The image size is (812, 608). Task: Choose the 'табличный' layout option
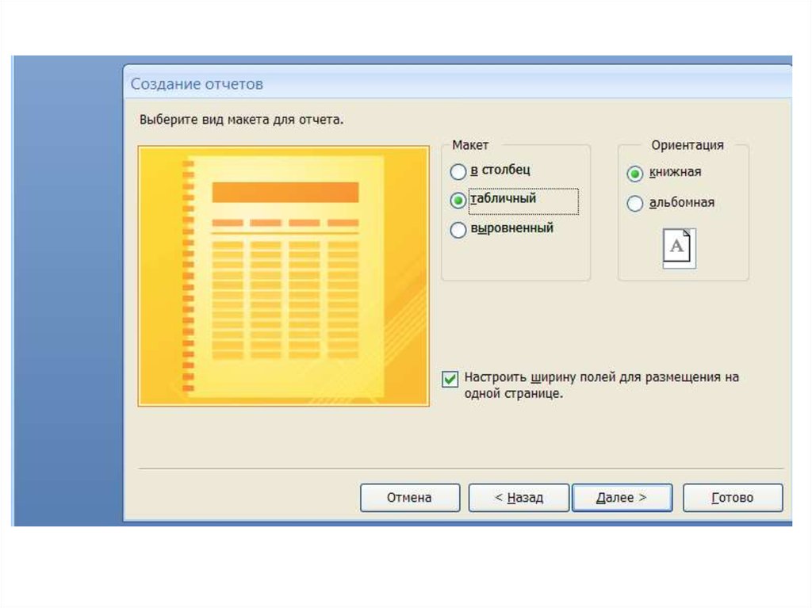tap(458, 201)
